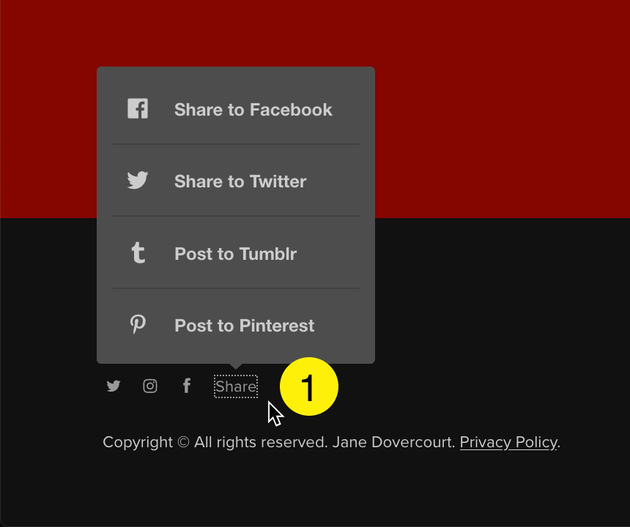Open the footer Instagram camera icon

(x=150, y=386)
